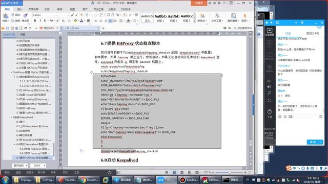This screenshot has height=184, width=328.
Task: Open the text highlight color picker
Action: coord(75,20)
